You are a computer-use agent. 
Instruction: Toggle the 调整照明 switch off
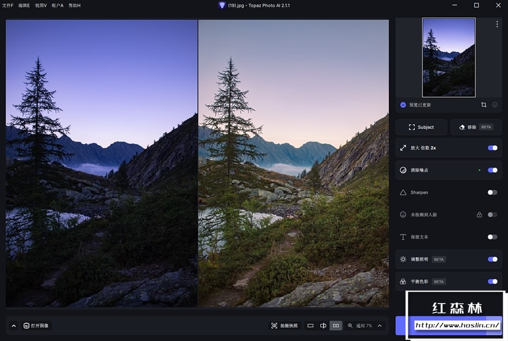point(492,259)
